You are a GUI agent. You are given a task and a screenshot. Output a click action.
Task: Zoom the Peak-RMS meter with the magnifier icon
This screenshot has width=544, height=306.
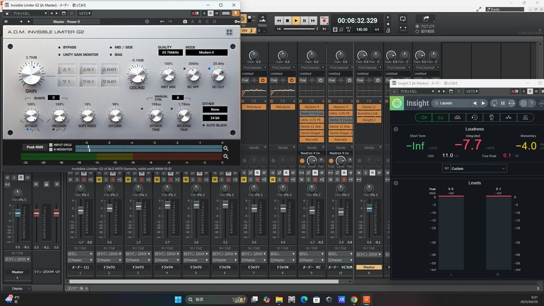(x=226, y=148)
